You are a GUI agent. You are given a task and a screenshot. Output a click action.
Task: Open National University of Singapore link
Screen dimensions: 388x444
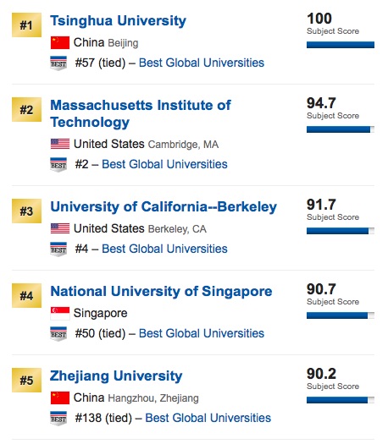[161, 292]
